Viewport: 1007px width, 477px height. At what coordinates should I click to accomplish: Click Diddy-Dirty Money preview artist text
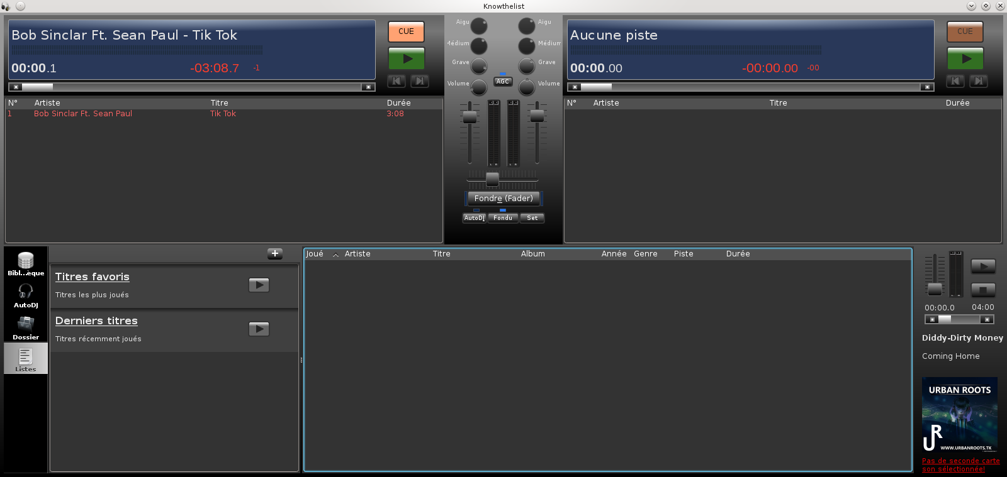click(962, 338)
